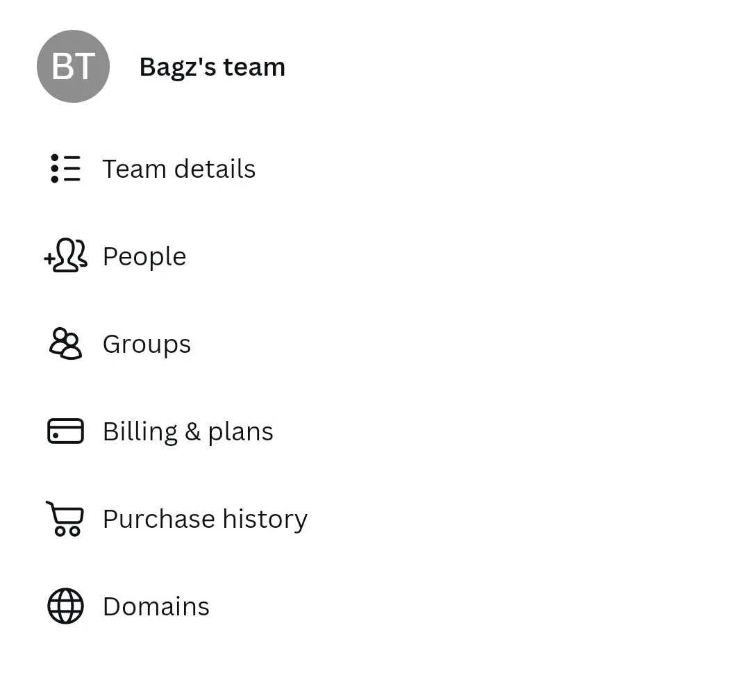Image resolution: width=750 pixels, height=689 pixels.
Task: Click the gray BT team avatar
Action: [73, 66]
